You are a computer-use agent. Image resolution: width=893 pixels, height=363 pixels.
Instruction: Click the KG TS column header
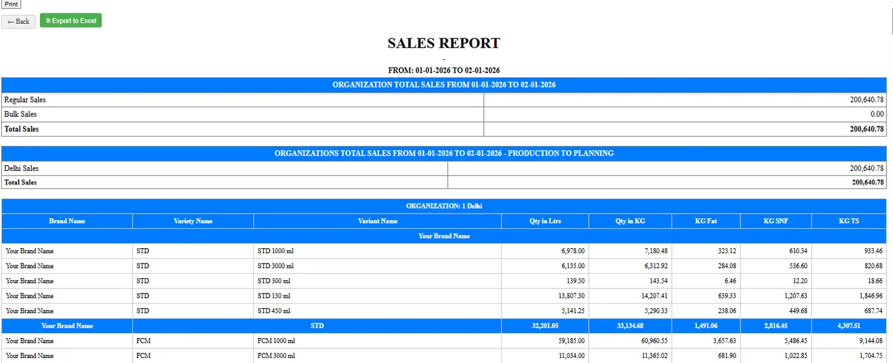coord(849,221)
